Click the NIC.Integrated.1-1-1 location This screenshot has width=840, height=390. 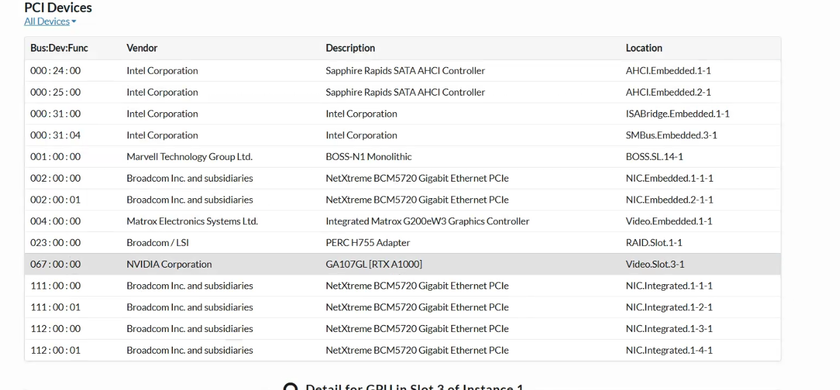pyautogui.click(x=669, y=286)
